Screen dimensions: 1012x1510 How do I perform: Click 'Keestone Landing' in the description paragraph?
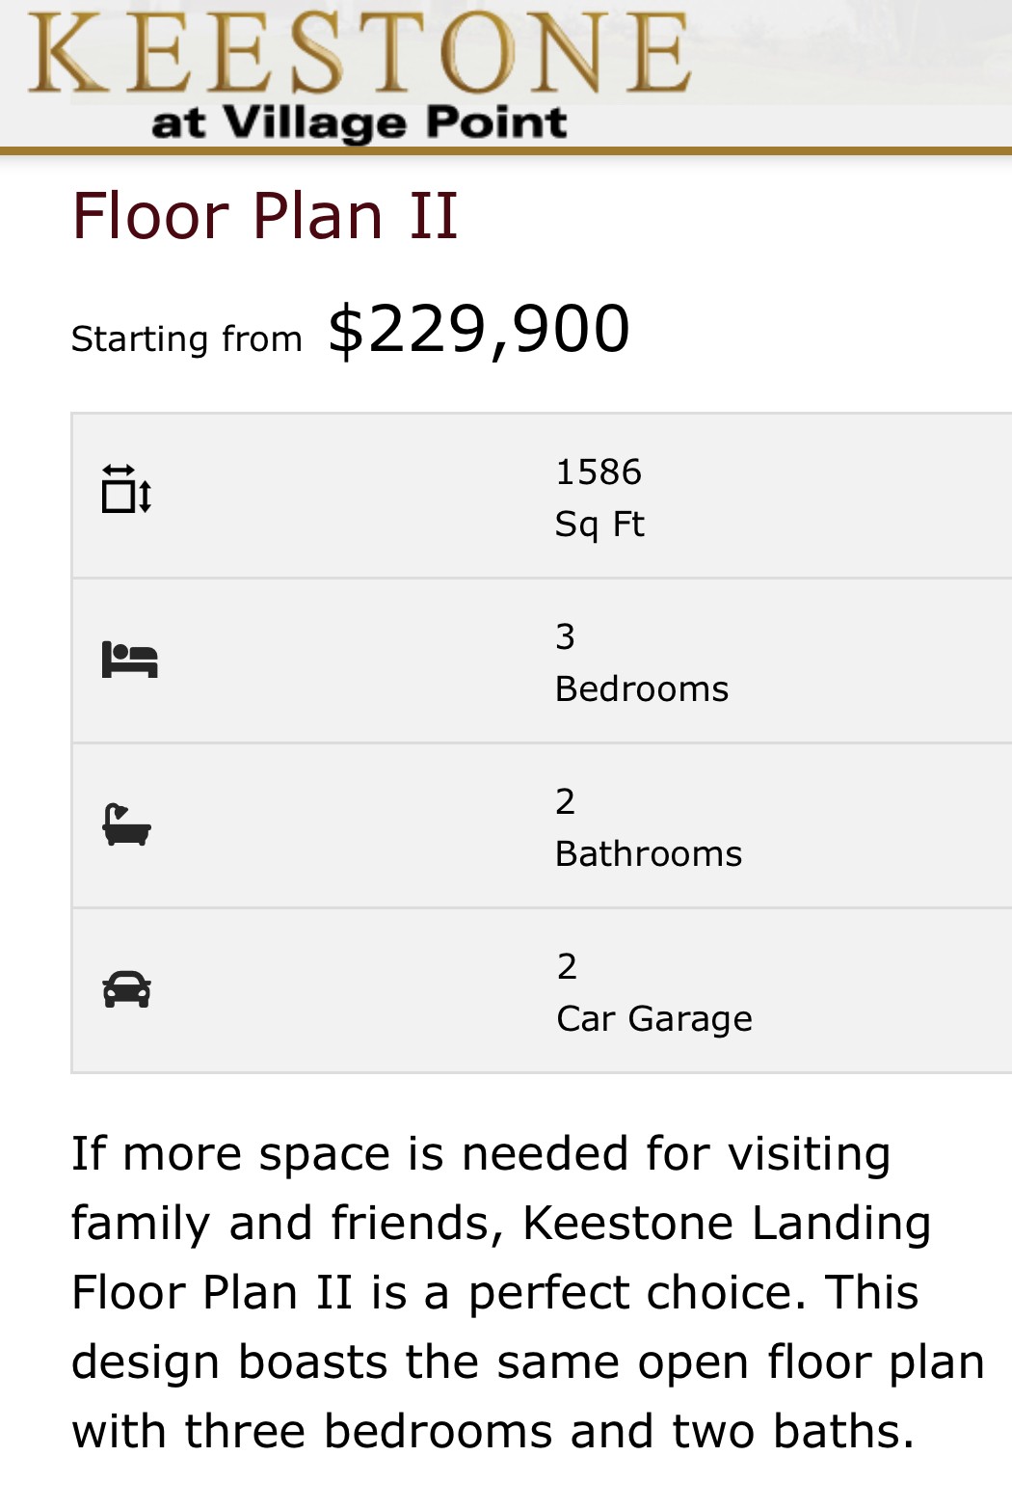click(x=727, y=1224)
